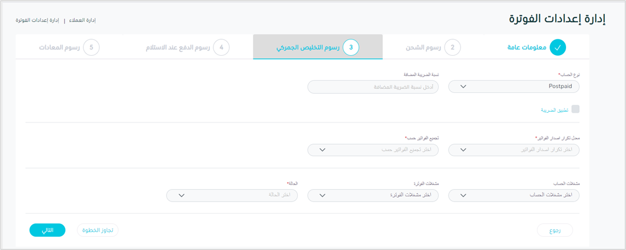Open the اختر مشغلات الحساب dropdown
This screenshot has width=626, height=250.
click(x=514, y=195)
